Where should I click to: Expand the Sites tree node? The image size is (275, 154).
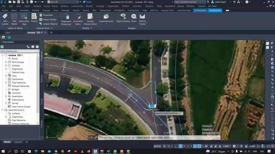coord(6,76)
